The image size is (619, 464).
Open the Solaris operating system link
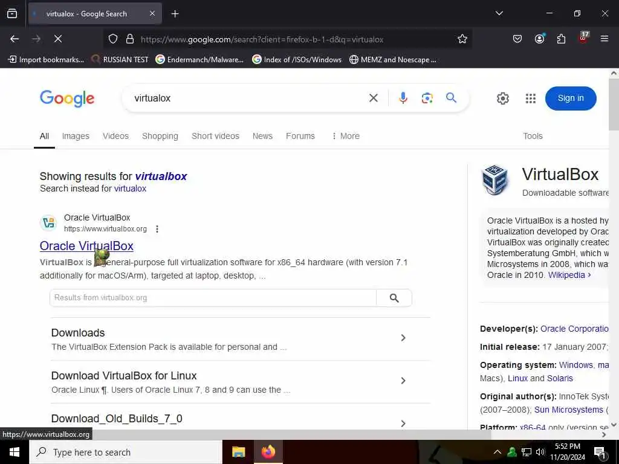tap(560, 378)
